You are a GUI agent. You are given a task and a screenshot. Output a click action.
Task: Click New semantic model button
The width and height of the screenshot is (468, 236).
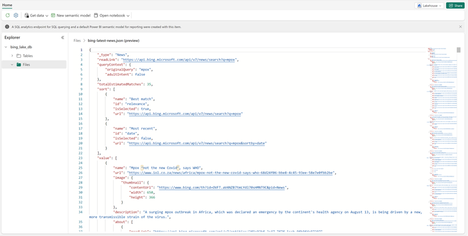(71, 15)
